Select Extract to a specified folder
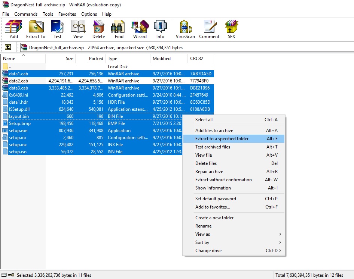354x279 pixels. [234, 139]
